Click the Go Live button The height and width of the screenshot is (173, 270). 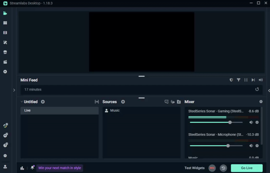(247, 168)
